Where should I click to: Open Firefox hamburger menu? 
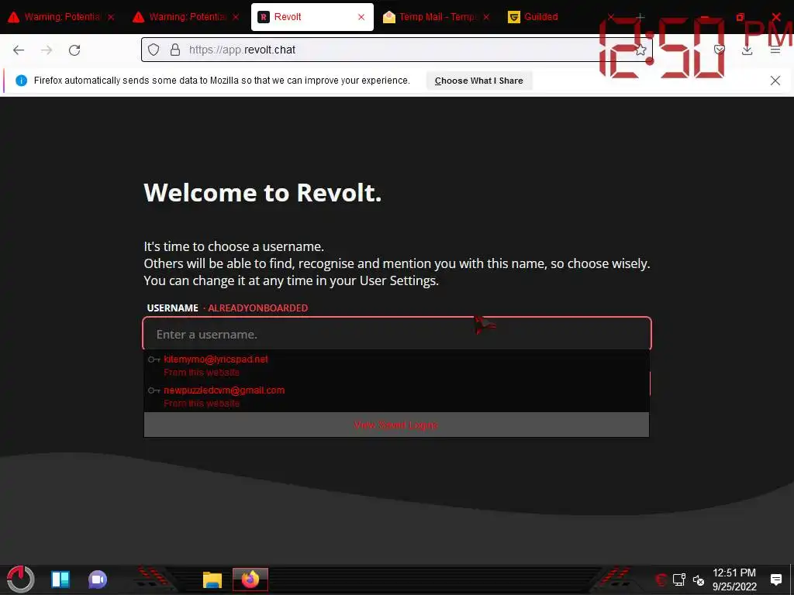tap(775, 50)
